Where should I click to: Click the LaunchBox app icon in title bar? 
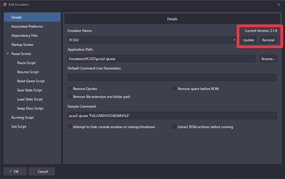coord(5,5)
